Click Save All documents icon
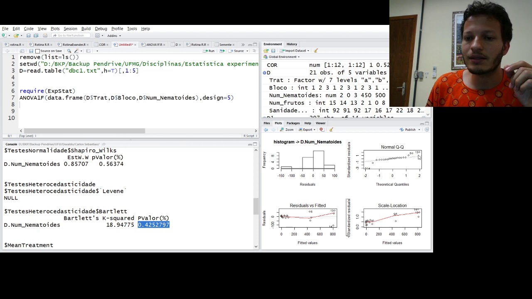This screenshot has height=299, width=532. pyautogui.click(x=36, y=35)
